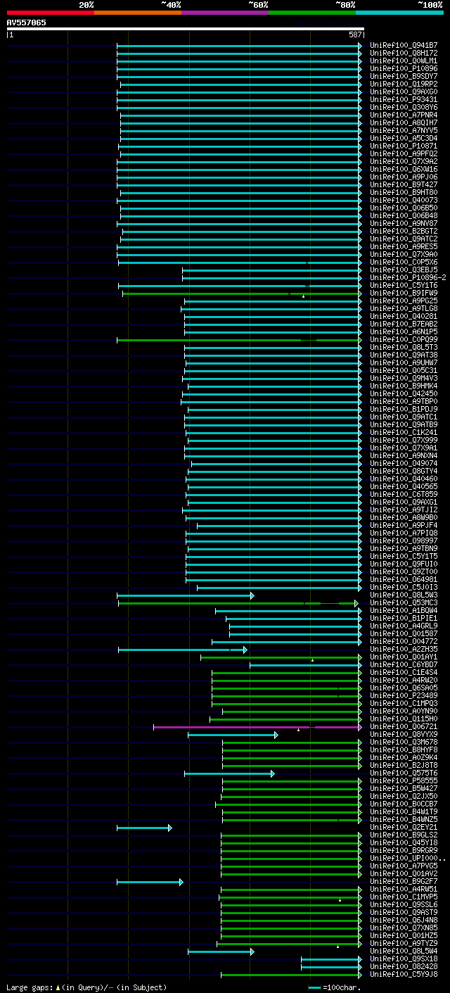The height and width of the screenshot is (993, 450).
Task: Click the white query length bar
Action: tap(185, 29)
